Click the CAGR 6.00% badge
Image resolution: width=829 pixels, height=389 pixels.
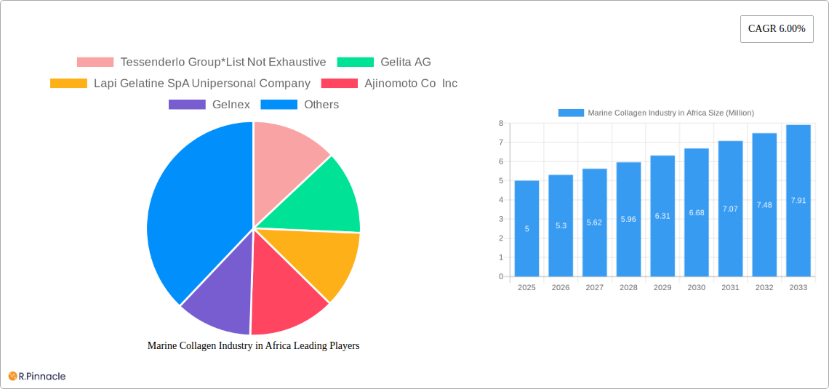[x=777, y=29]
